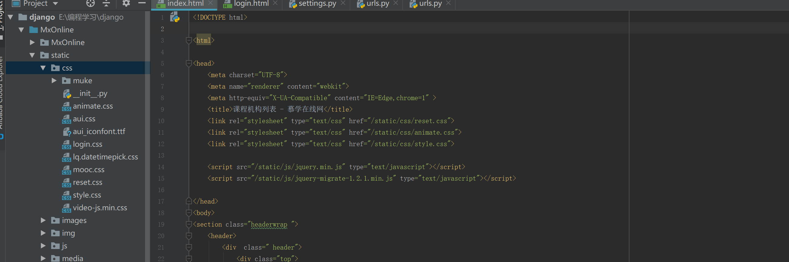The width and height of the screenshot is (789, 262).
Task: Collapse the static folder arrow
Action: (x=32, y=55)
